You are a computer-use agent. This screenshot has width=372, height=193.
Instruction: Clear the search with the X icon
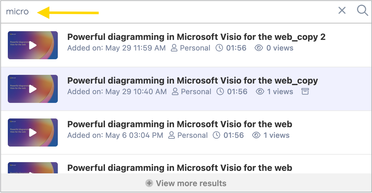coord(342,11)
